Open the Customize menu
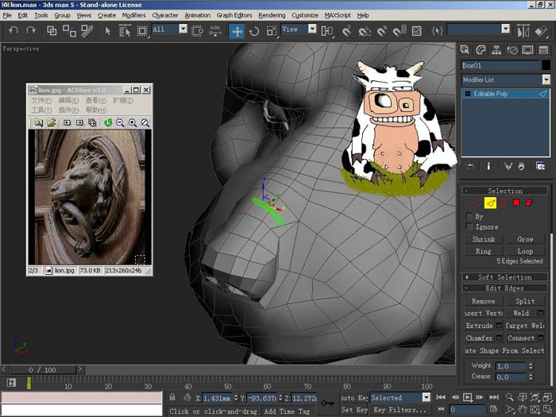This screenshot has height=417, width=556. [304, 15]
